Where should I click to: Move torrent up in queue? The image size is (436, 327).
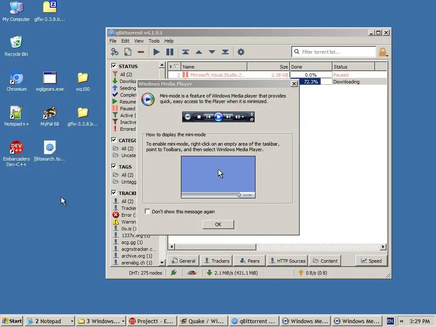[199, 52]
